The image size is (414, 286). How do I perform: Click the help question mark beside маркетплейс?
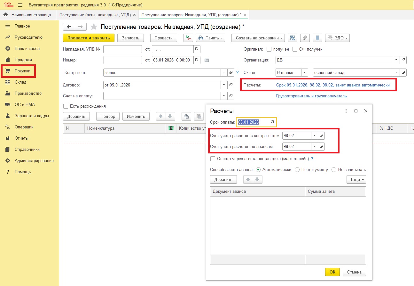pos(312,159)
